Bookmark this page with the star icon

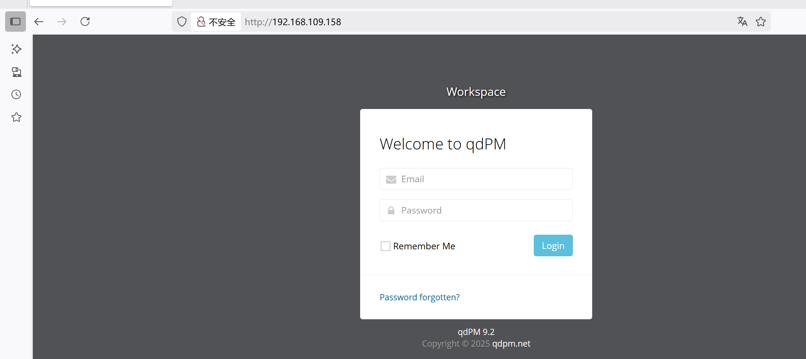pyautogui.click(x=761, y=22)
